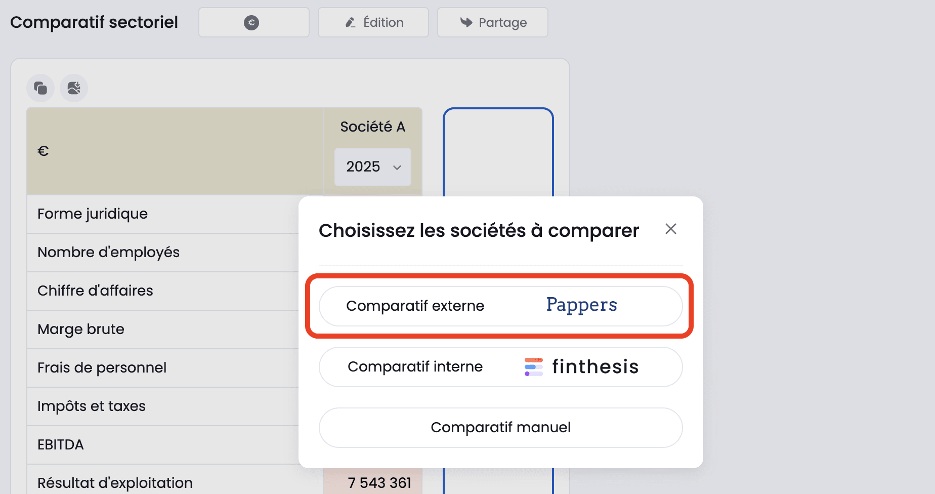Select the Nombre d'employés row
The width and height of the screenshot is (935, 494).
tap(109, 253)
